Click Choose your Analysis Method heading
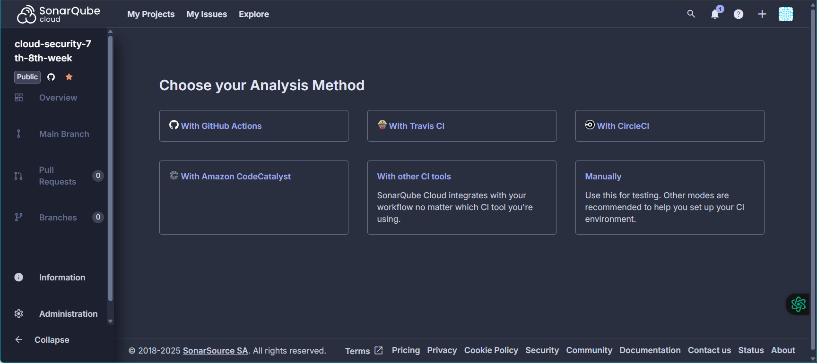The height and width of the screenshot is (363, 817). pos(262,85)
